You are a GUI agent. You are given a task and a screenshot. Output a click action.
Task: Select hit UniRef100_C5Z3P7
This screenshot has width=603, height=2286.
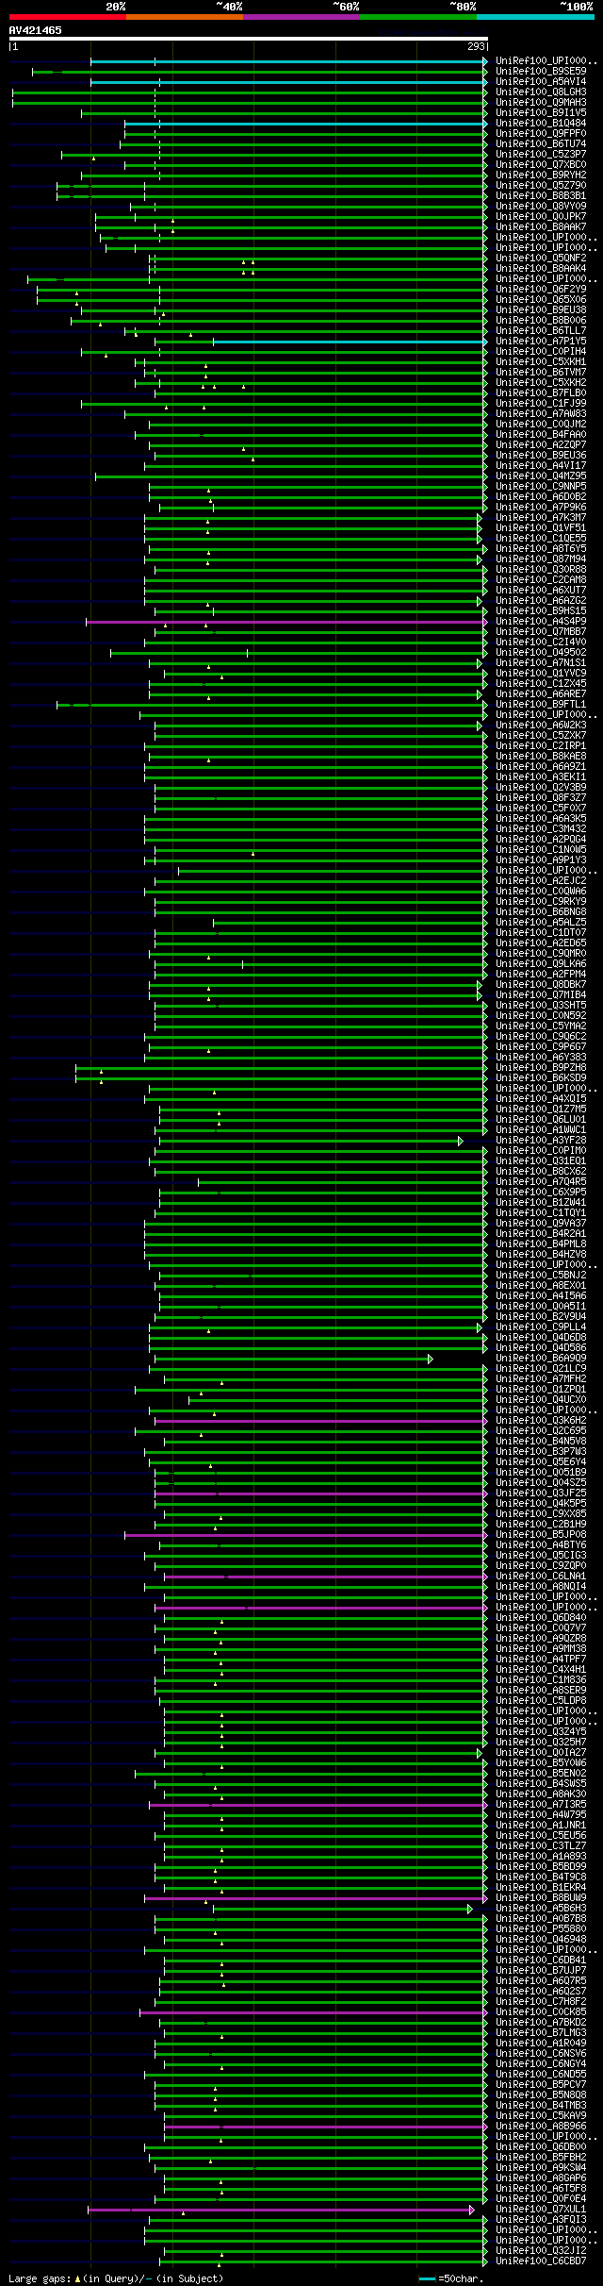pos(541,155)
